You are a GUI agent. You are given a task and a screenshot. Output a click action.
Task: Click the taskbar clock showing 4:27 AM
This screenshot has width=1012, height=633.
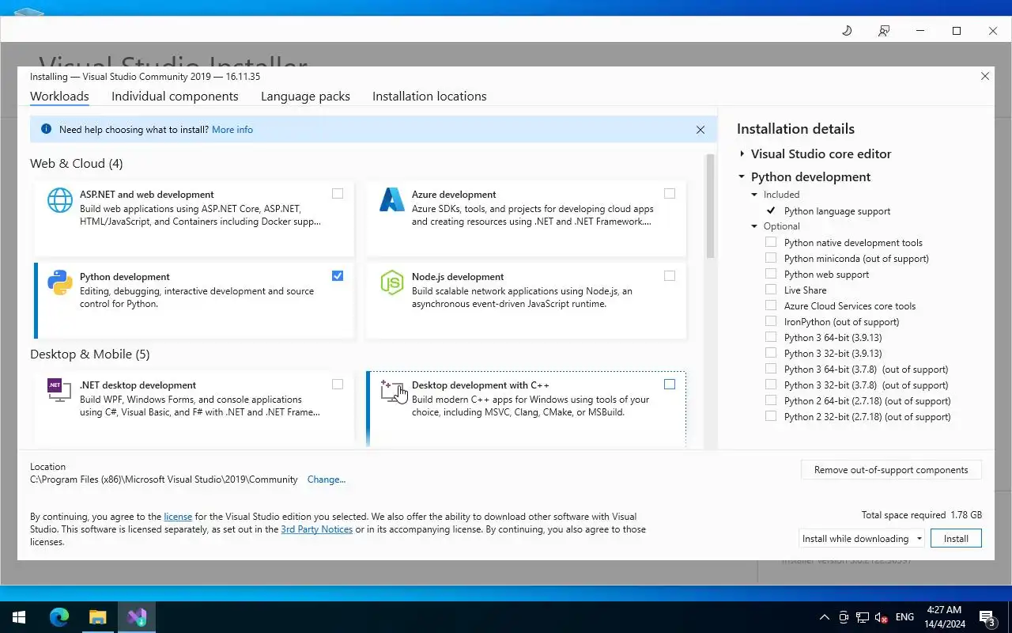[x=944, y=617]
